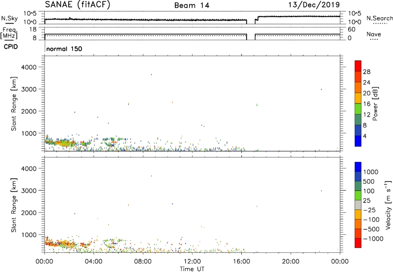Click the 10^5 label on right sky axis
This screenshot has height=272, width=393.
(x=355, y=14)
